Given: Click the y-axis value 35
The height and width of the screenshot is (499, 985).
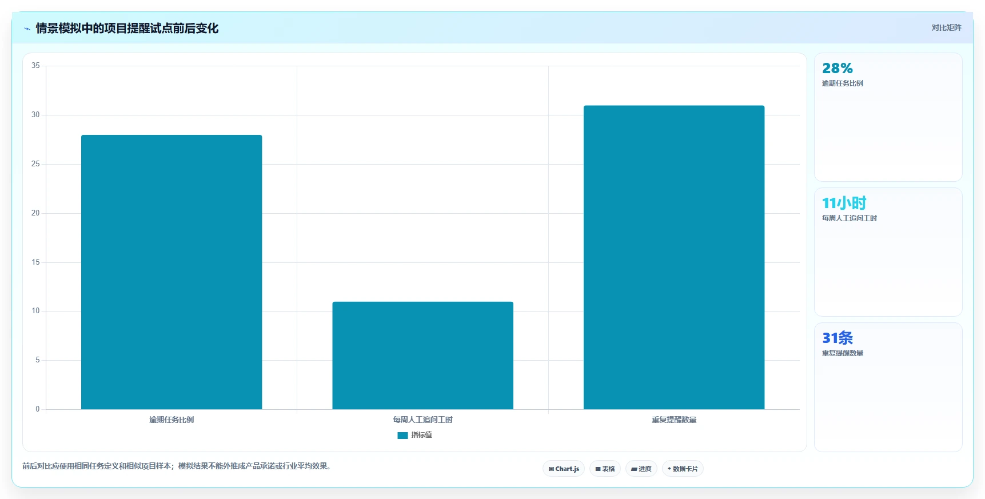Looking at the screenshot, I should (35, 66).
